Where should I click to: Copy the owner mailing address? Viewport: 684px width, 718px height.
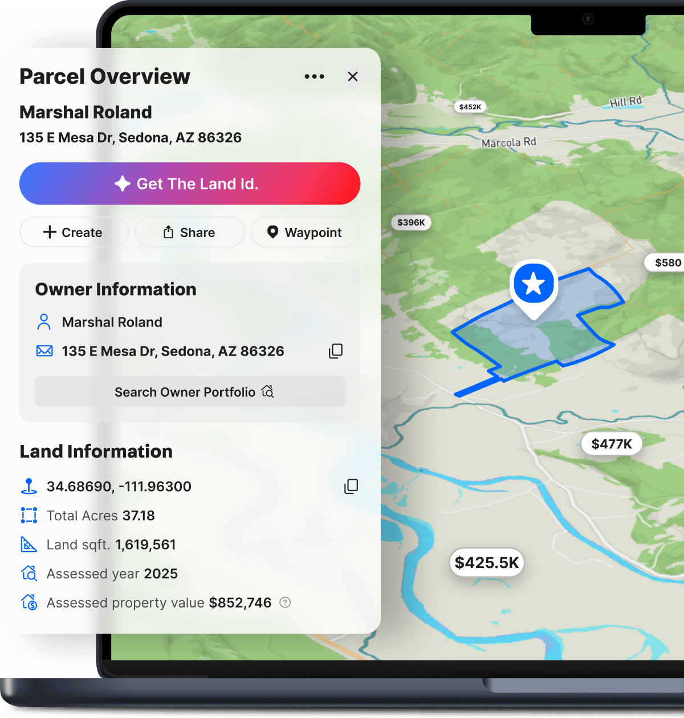pyautogui.click(x=336, y=351)
